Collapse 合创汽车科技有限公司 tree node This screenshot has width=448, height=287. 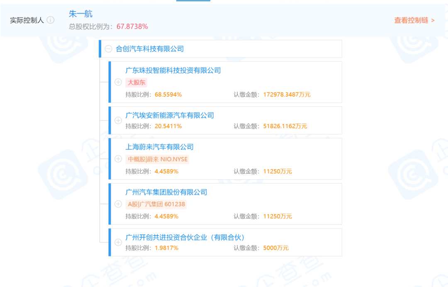point(108,49)
